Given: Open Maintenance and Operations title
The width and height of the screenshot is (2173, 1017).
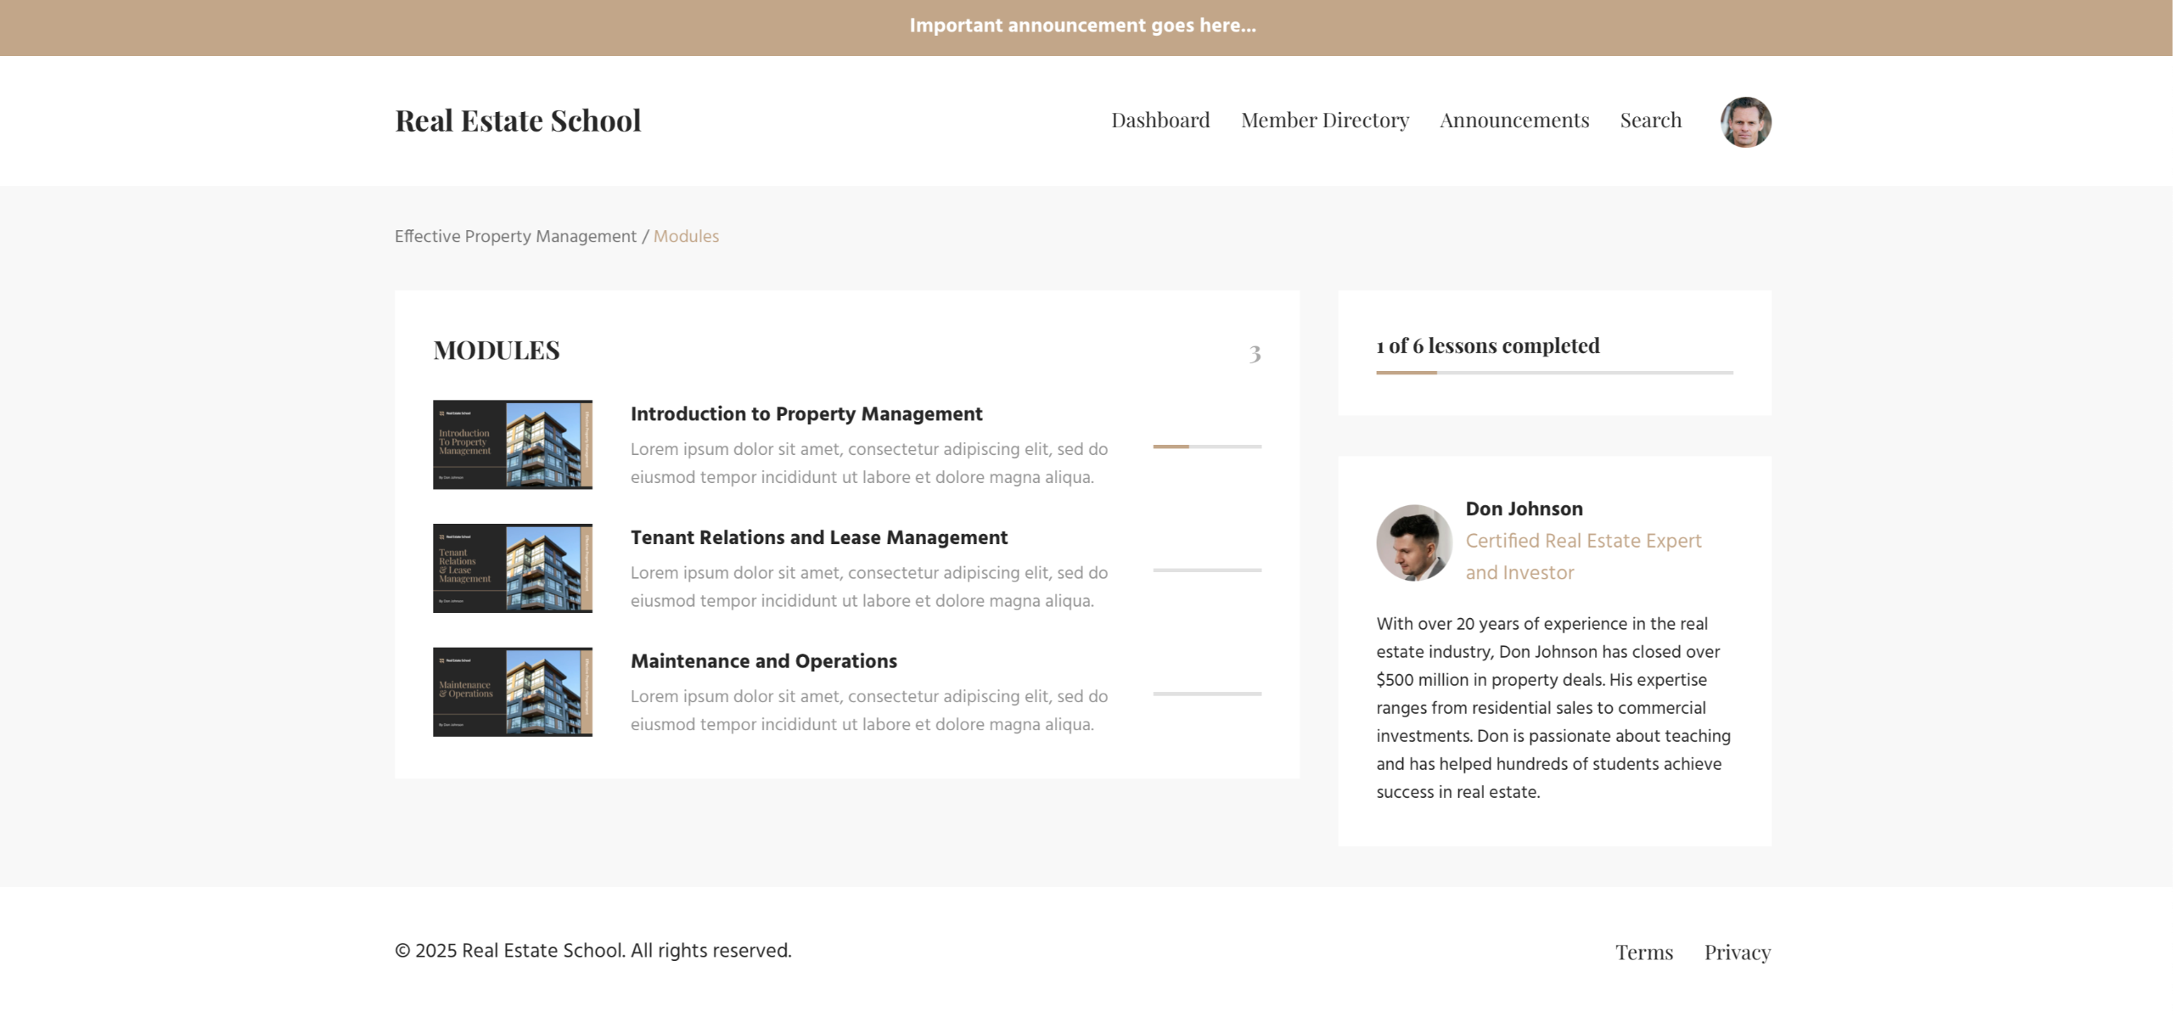Looking at the screenshot, I should (x=763, y=661).
